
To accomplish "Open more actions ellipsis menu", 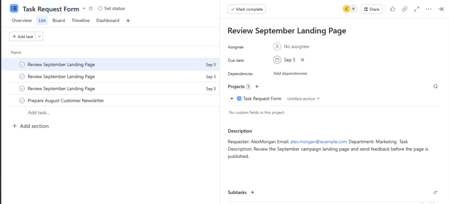I will (429, 9).
